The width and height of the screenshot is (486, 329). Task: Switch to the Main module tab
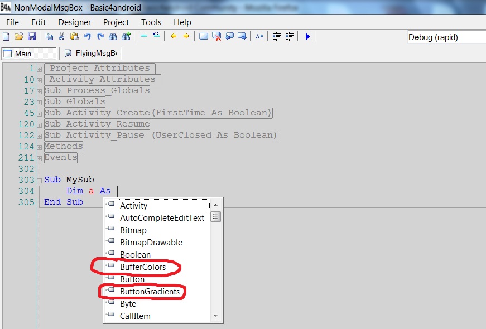tap(29, 54)
